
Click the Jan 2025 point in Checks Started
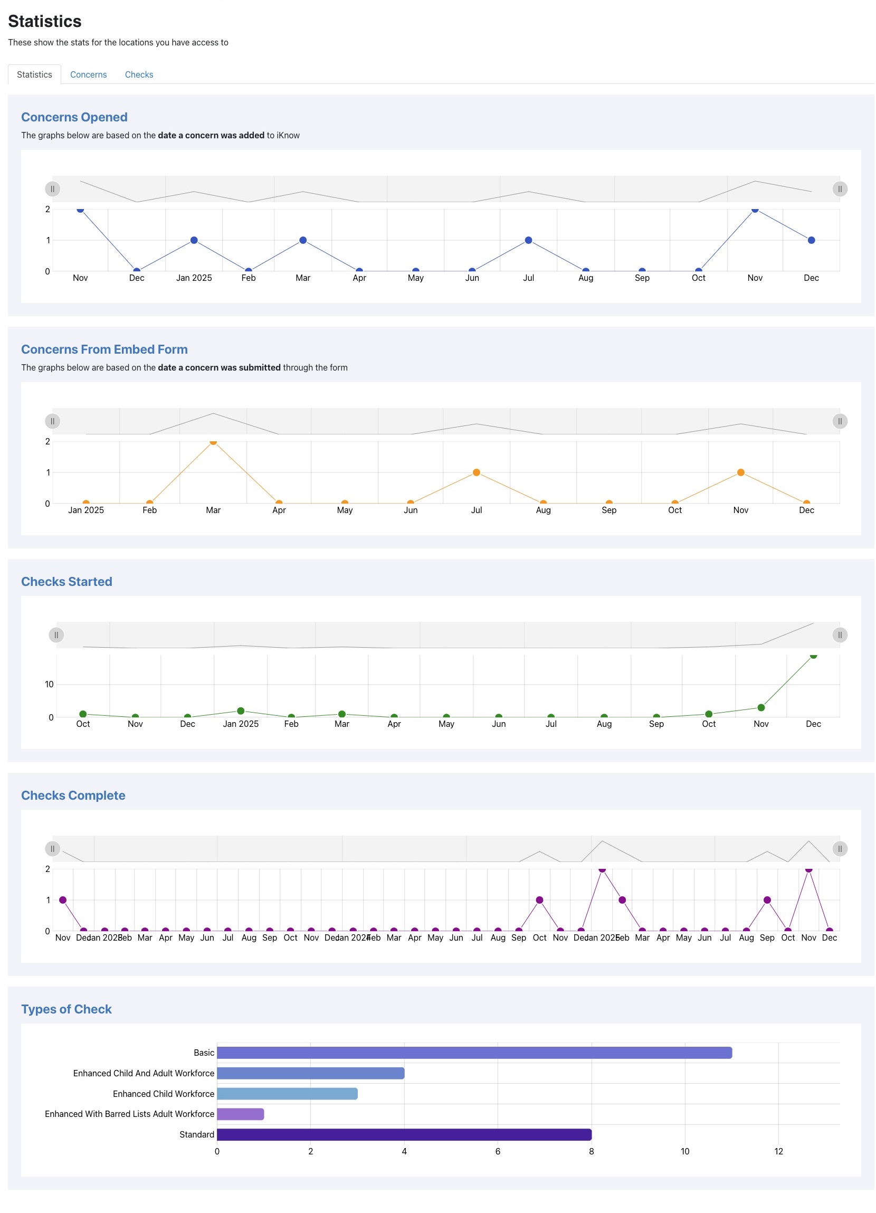tap(241, 712)
